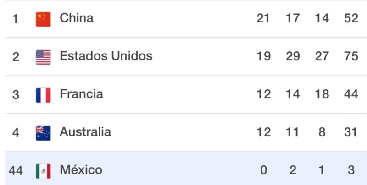The height and width of the screenshot is (185, 367).
Task: Click China's gold medal count 21
Action: click(x=263, y=18)
